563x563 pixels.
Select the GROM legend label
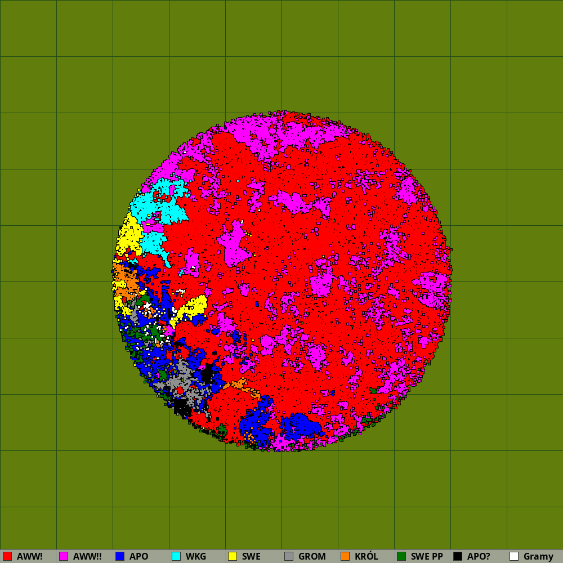coord(312,556)
